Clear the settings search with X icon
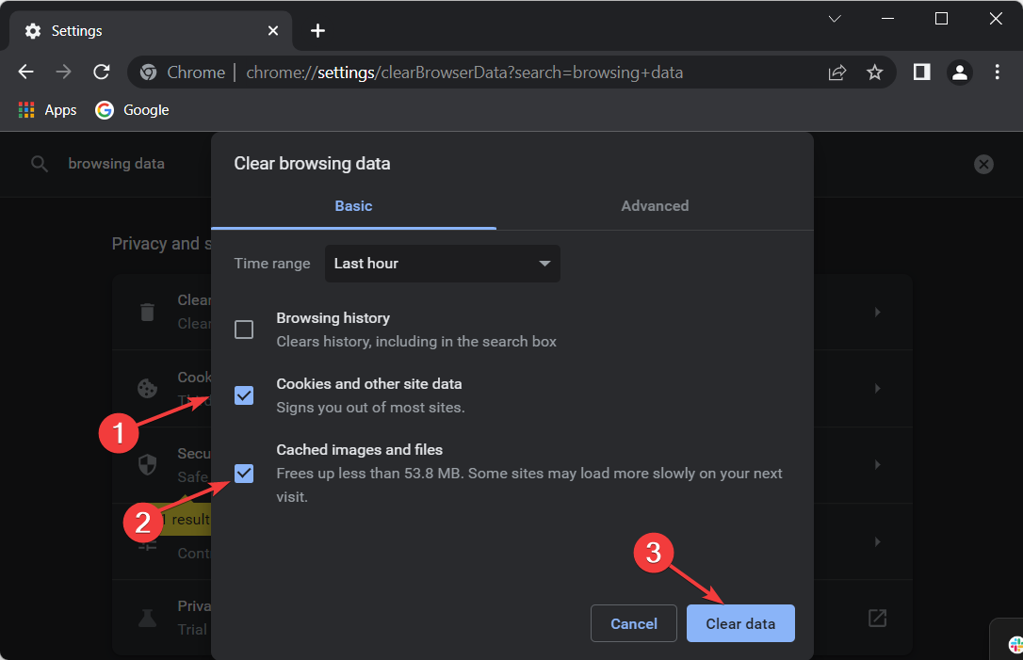Viewport: 1023px width, 660px height. click(x=983, y=164)
